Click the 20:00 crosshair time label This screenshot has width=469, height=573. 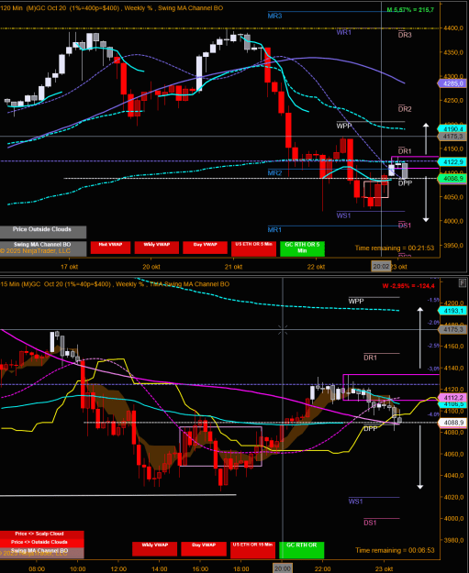point(283,568)
